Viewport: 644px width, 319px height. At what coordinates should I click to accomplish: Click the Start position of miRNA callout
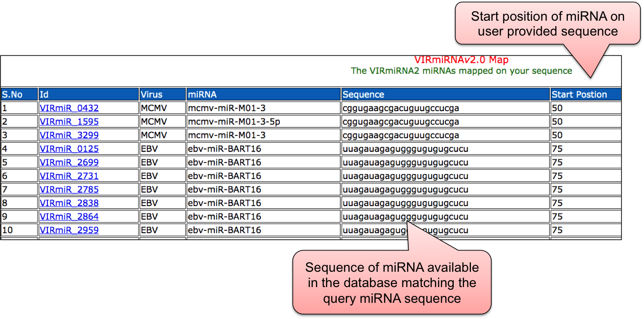(548, 24)
